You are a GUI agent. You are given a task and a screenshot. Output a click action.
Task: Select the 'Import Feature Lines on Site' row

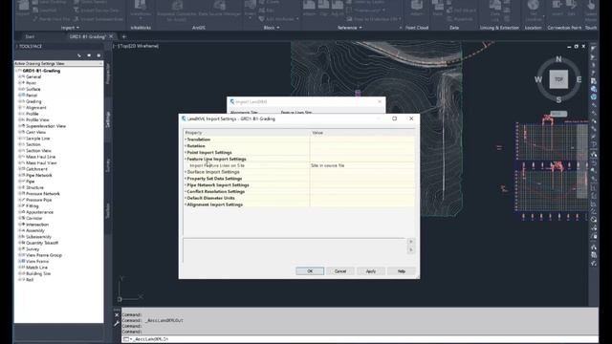[299, 165]
